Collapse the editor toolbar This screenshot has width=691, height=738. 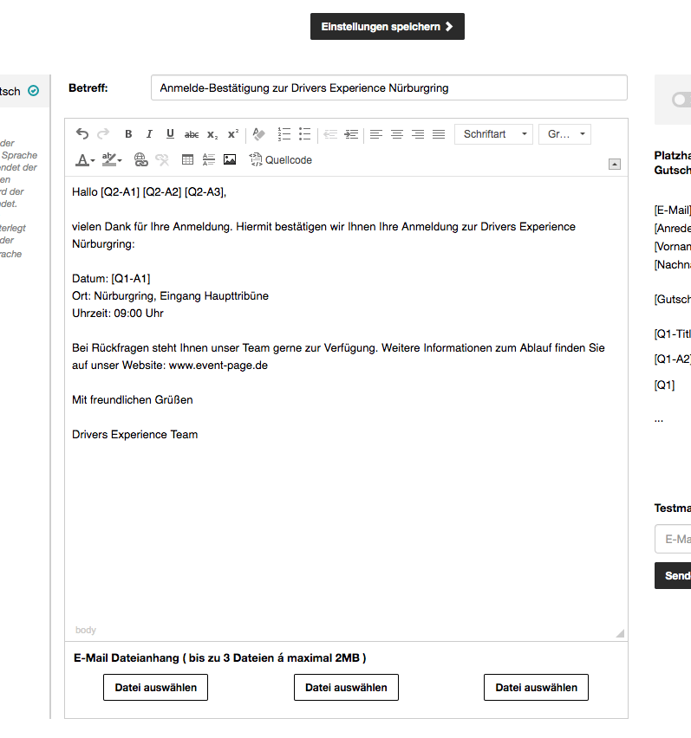tap(615, 165)
